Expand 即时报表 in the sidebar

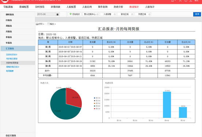click(18, 15)
